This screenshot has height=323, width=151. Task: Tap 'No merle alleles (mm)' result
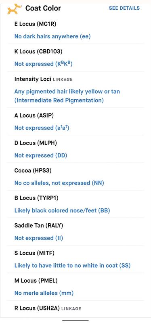coord(44,293)
